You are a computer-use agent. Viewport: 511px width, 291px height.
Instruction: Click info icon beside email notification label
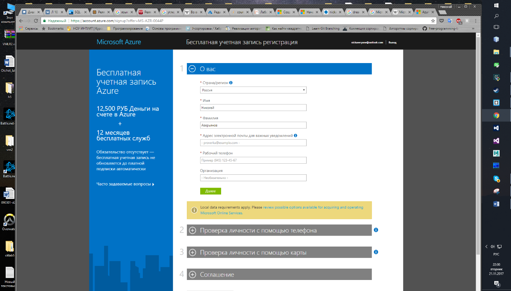click(295, 135)
